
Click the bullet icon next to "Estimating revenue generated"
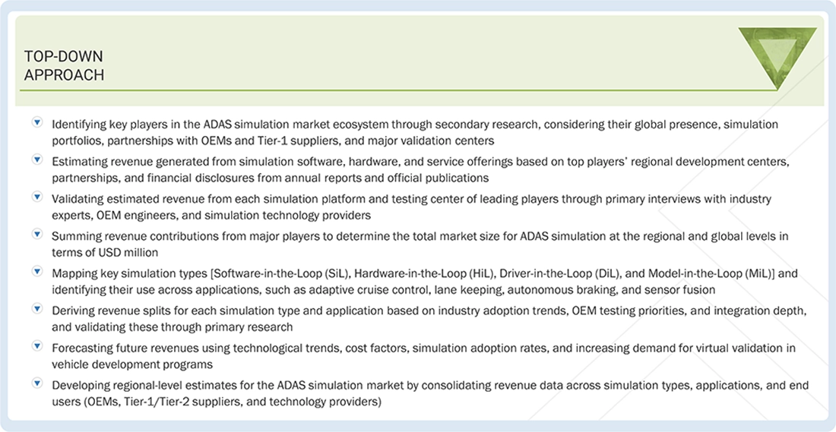36,159
